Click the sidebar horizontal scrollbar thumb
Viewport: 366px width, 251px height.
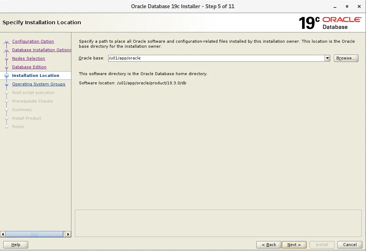coord(34,234)
